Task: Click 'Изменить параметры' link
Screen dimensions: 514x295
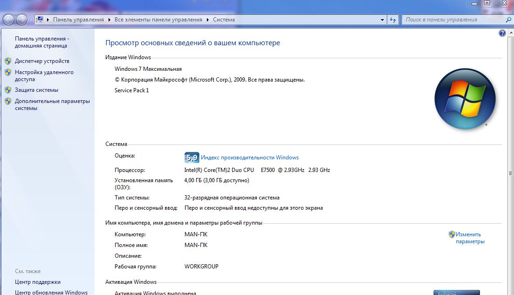Action: click(470, 238)
